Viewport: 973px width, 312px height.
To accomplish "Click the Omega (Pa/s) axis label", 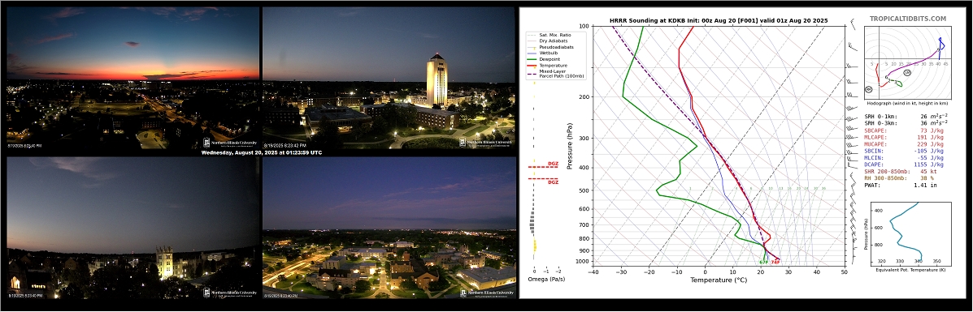I will tap(543, 280).
